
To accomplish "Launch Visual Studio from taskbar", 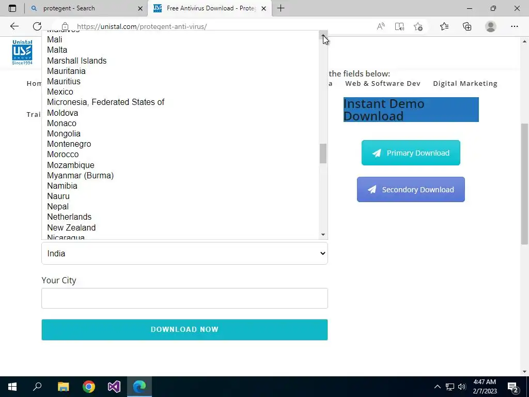I will [x=114, y=387].
